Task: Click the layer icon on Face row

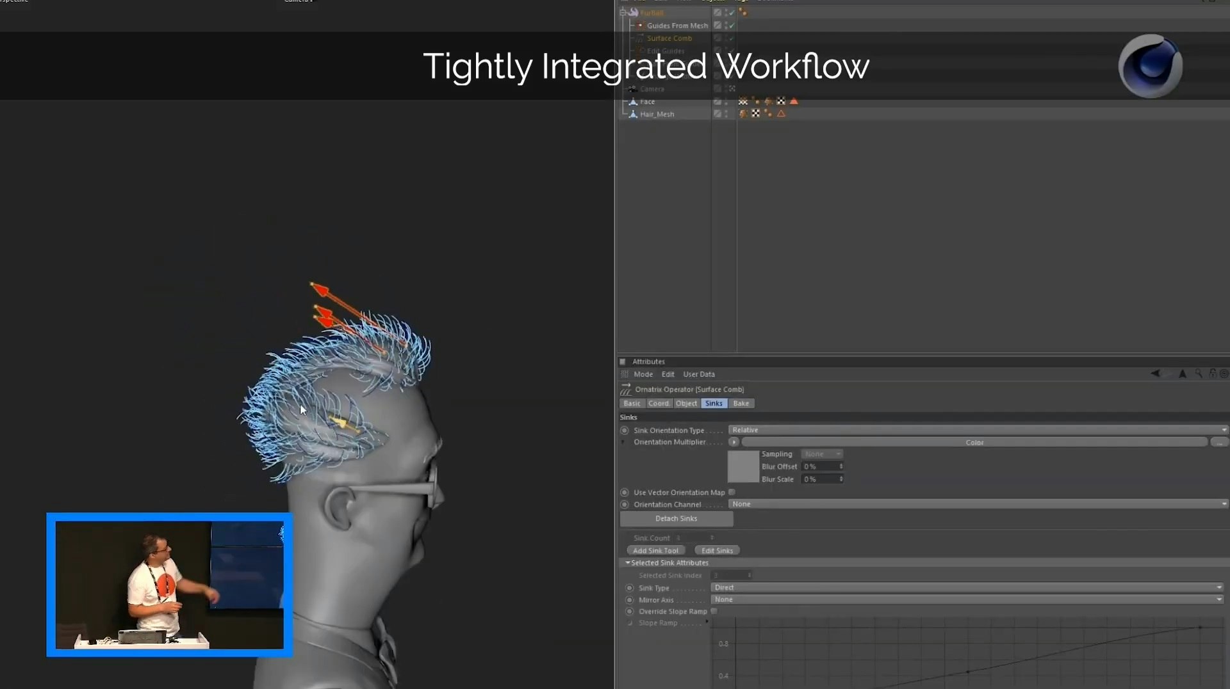Action: point(717,102)
